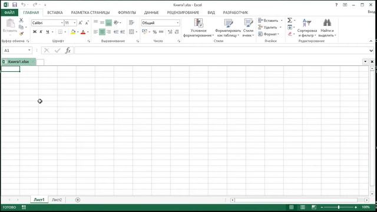Open Стили ячеек dropdown
The height and width of the screenshot is (212, 377).
(248, 28)
